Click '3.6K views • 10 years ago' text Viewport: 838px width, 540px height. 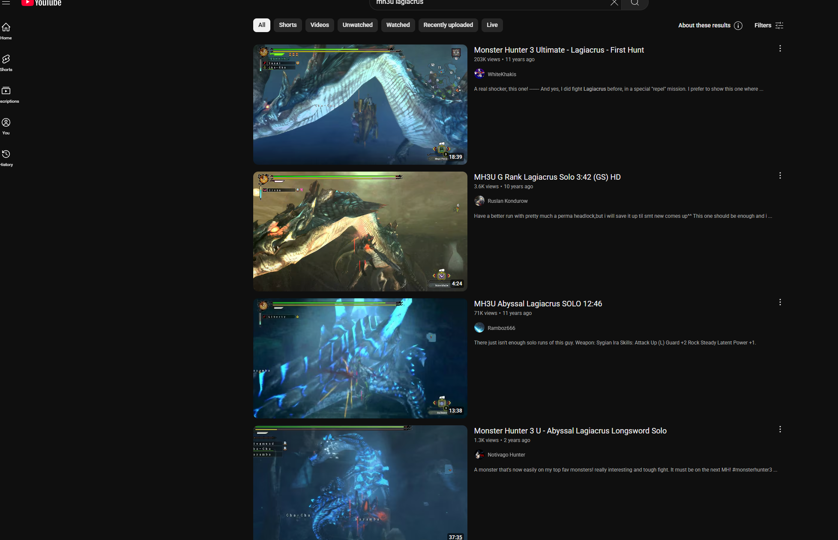(503, 187)
